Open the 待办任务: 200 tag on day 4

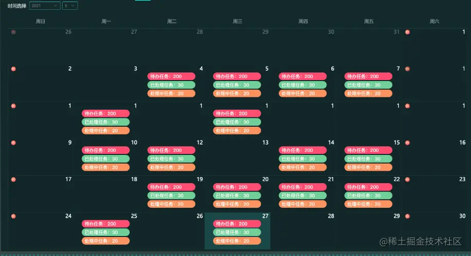pyautogui.click(x=171, y=76)
